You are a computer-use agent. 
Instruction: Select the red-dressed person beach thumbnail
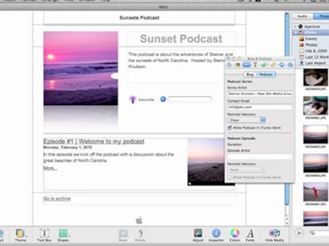[315, 192]
